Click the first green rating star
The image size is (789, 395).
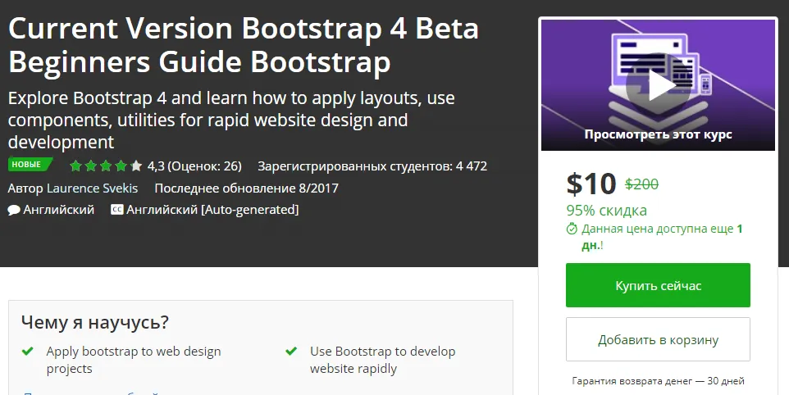(x=75, y=166)
